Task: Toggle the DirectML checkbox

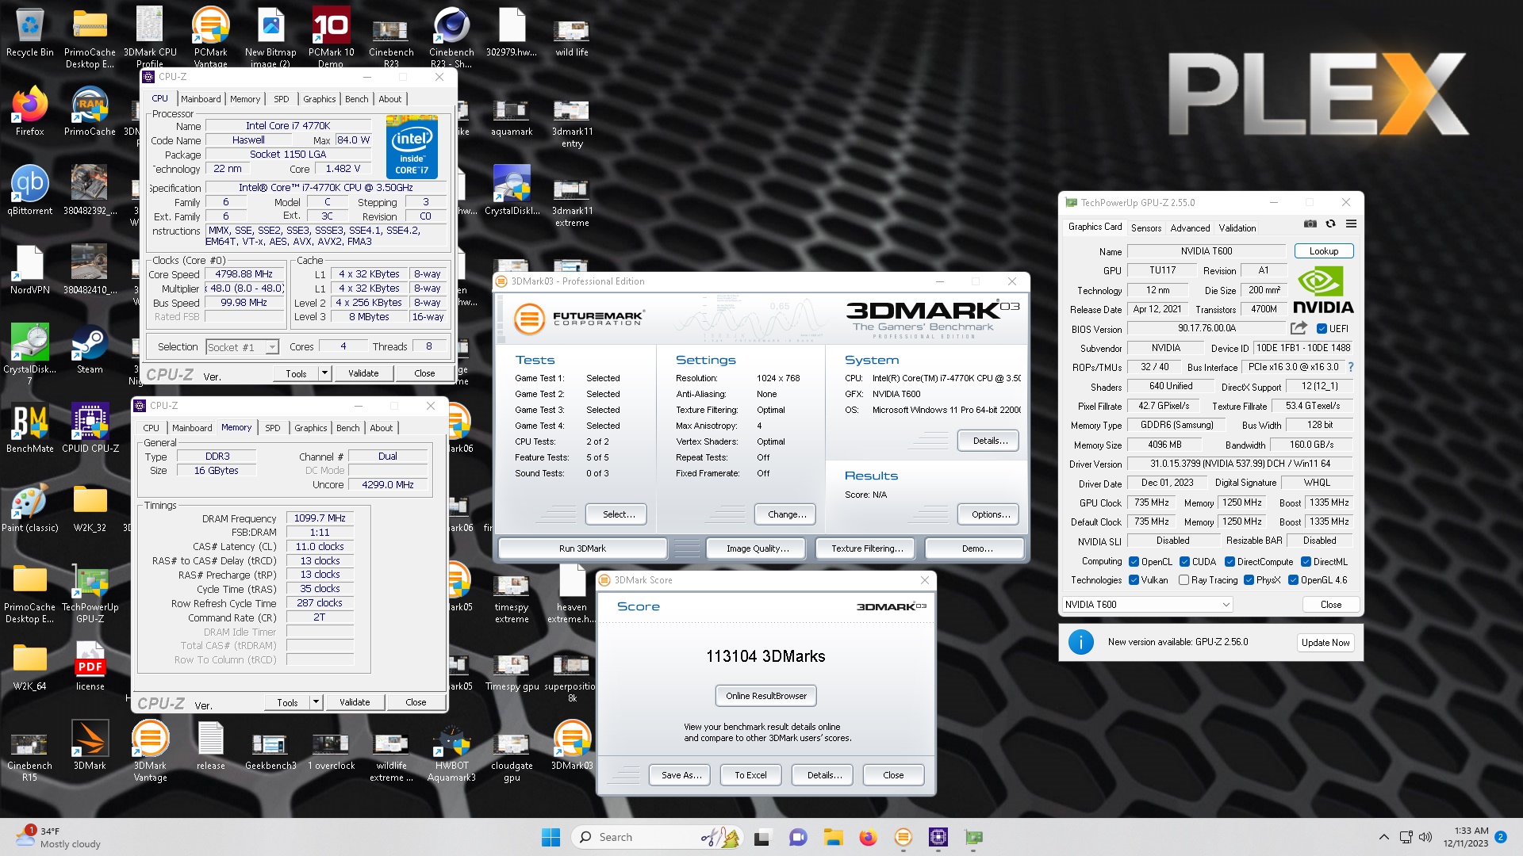Action: point(1306,562)
